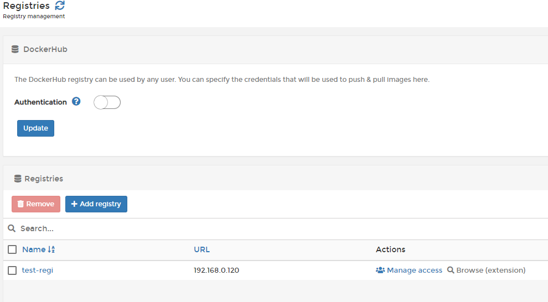Click the Name sort order icon
This screenshot has width=548, height=302.
pyautogui.click(x=51, y=249)
